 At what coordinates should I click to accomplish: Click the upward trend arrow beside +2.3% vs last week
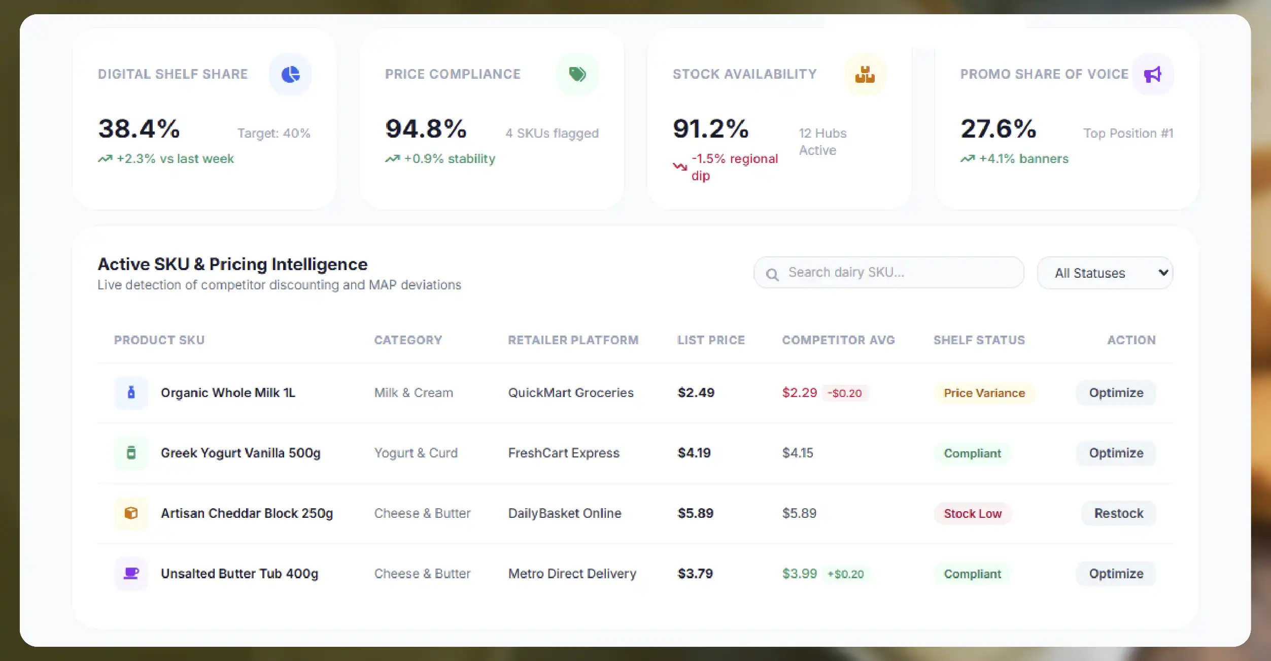tap(105, 159)
